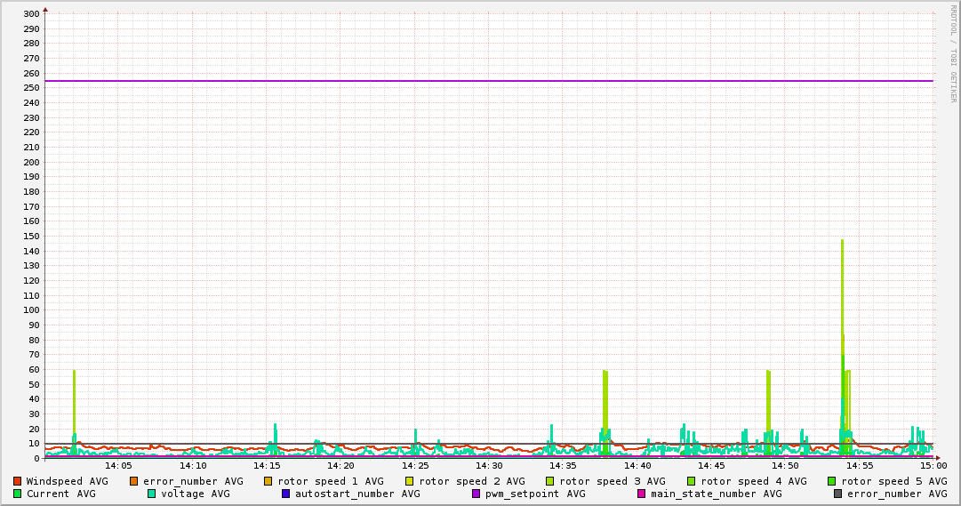Click the 15:00 time axis label
Viewport: 961px width, 506px height.
pos(933,465)
